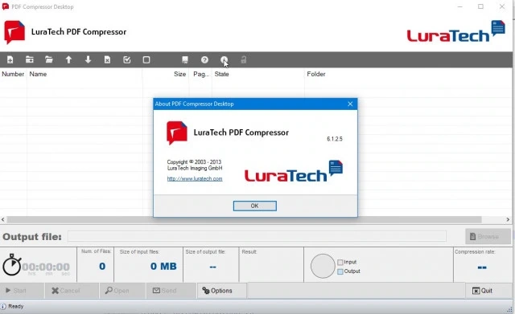Click the log document toolbar icon
515x314 pixels.
185,59
